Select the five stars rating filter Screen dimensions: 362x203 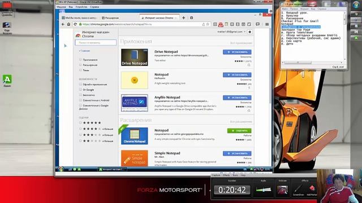pyautogui.click(x=80, y=123)
